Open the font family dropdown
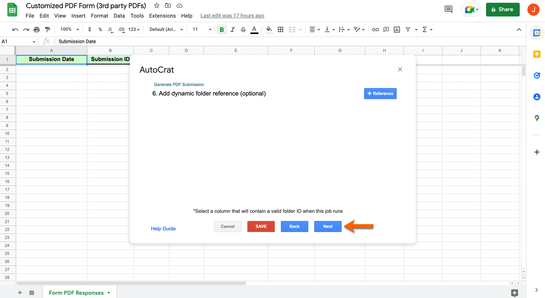Screen dimensions: 545x298 tap(166, 29)
